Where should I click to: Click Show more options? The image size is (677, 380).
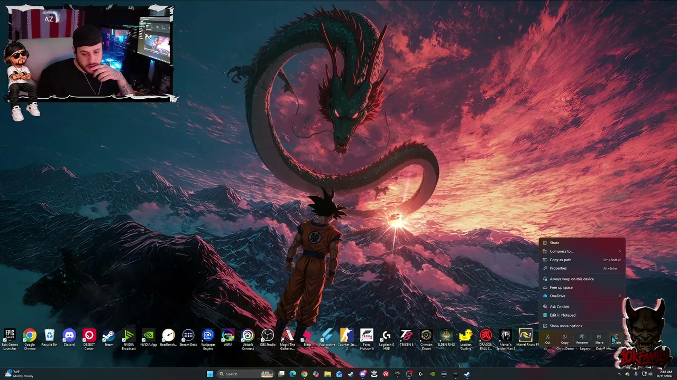582,326
